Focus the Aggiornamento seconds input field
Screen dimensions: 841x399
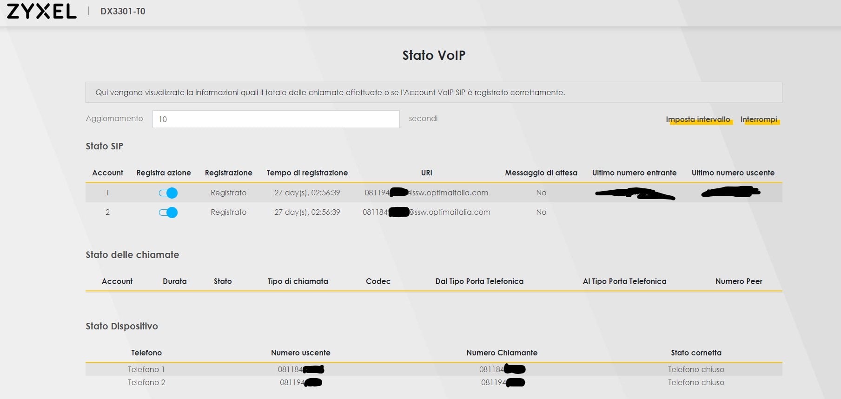point(276,119)
